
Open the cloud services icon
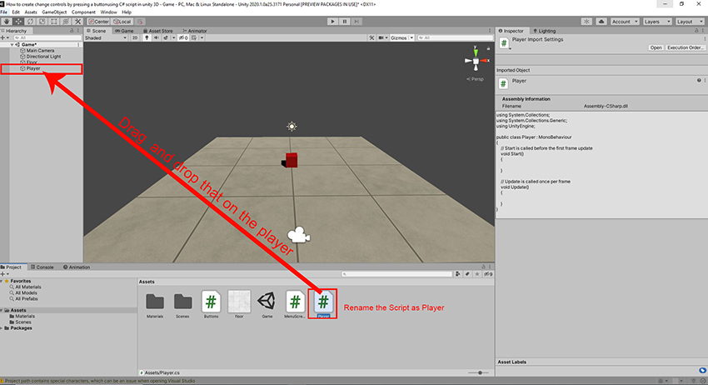(601, 21)
